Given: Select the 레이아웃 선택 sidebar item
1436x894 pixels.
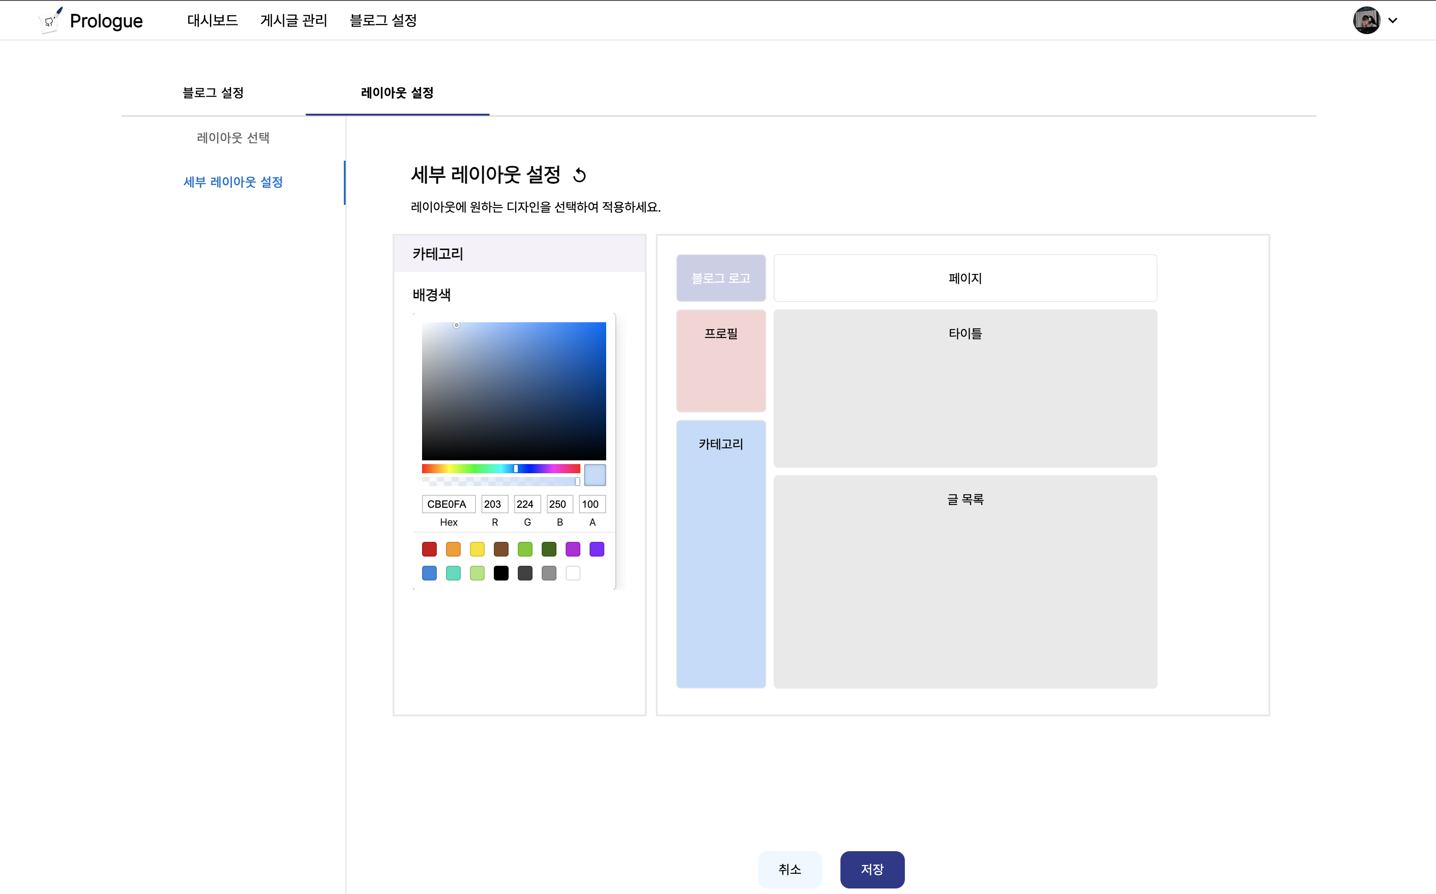Looking at the screenshot, I should [x=233, y=138].
